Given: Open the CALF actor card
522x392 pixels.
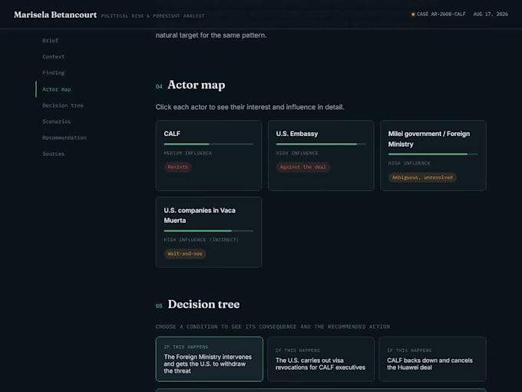Looking at the screenshot, I should coord(209,155).
